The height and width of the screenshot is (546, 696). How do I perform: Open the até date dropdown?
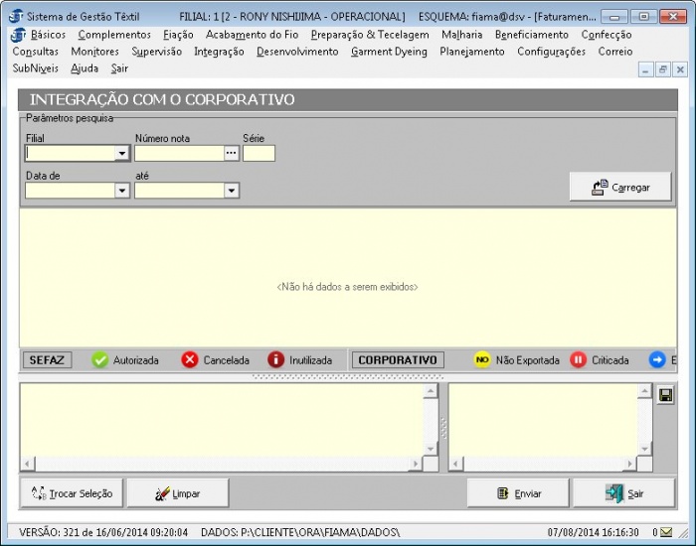pyautogui.click(x=231, y=191)
